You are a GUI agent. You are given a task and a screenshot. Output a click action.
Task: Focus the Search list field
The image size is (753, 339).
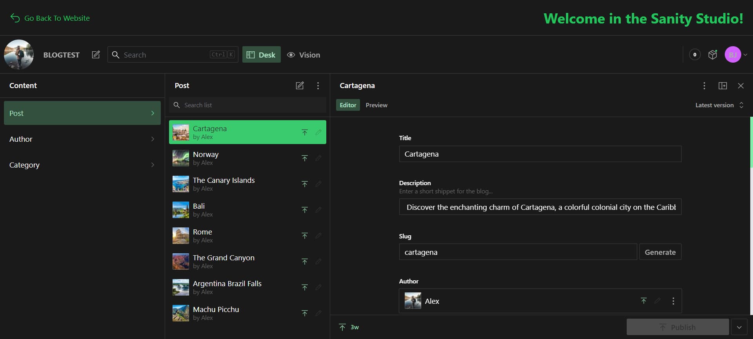point(247,105)
